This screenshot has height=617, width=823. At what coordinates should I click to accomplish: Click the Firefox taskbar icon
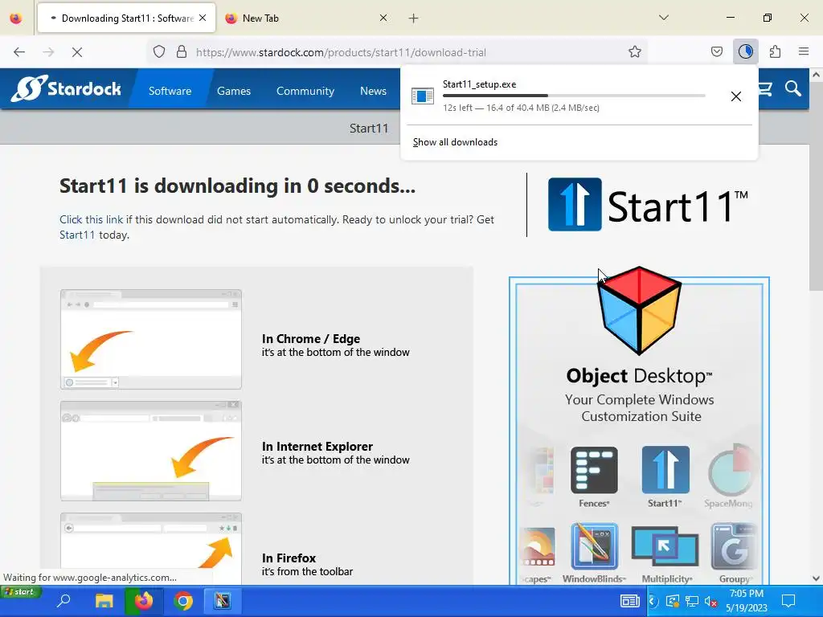(x=144, y=601)
